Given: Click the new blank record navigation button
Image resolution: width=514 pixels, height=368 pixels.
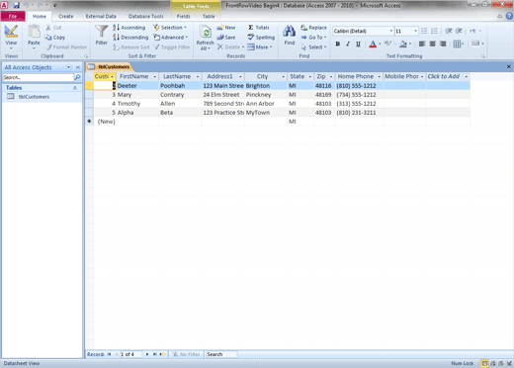Looking at the screenshot, I should 162,354.
